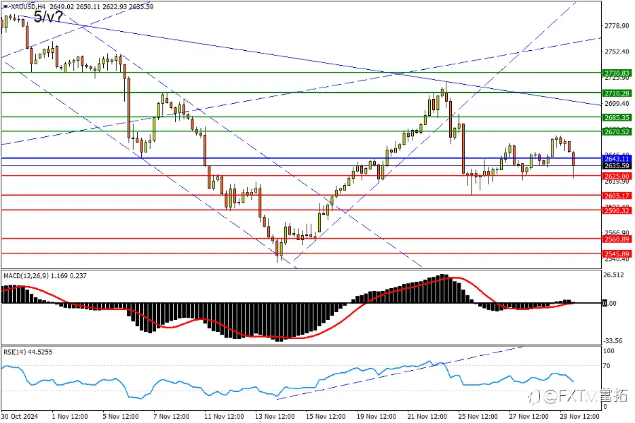Select the green 2730.83 resistance price tag
This screenshot has height=423, width=635.
617,73
